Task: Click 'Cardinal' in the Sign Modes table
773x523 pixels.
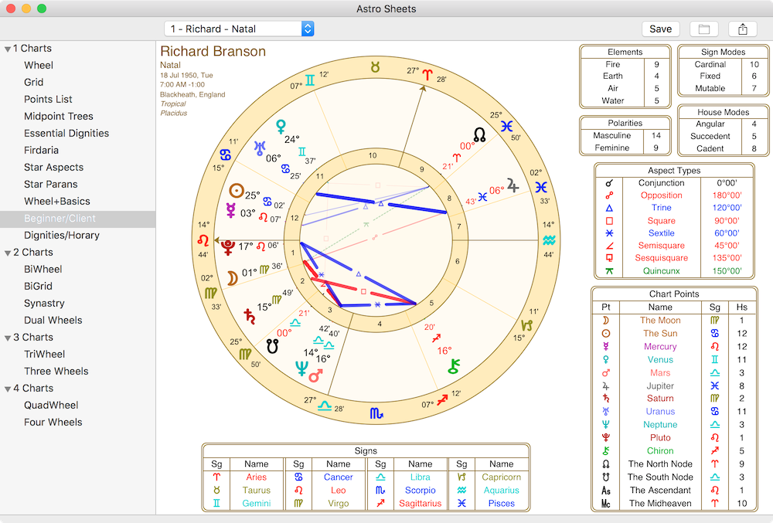Action: point(710,65)
